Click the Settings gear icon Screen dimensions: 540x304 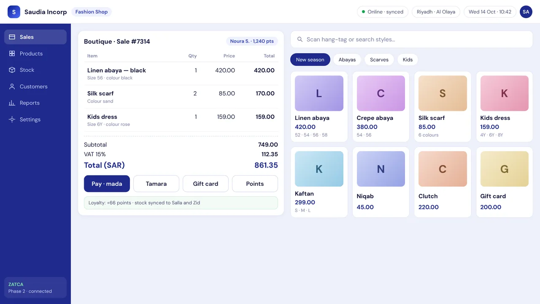[x=12, y=119]
